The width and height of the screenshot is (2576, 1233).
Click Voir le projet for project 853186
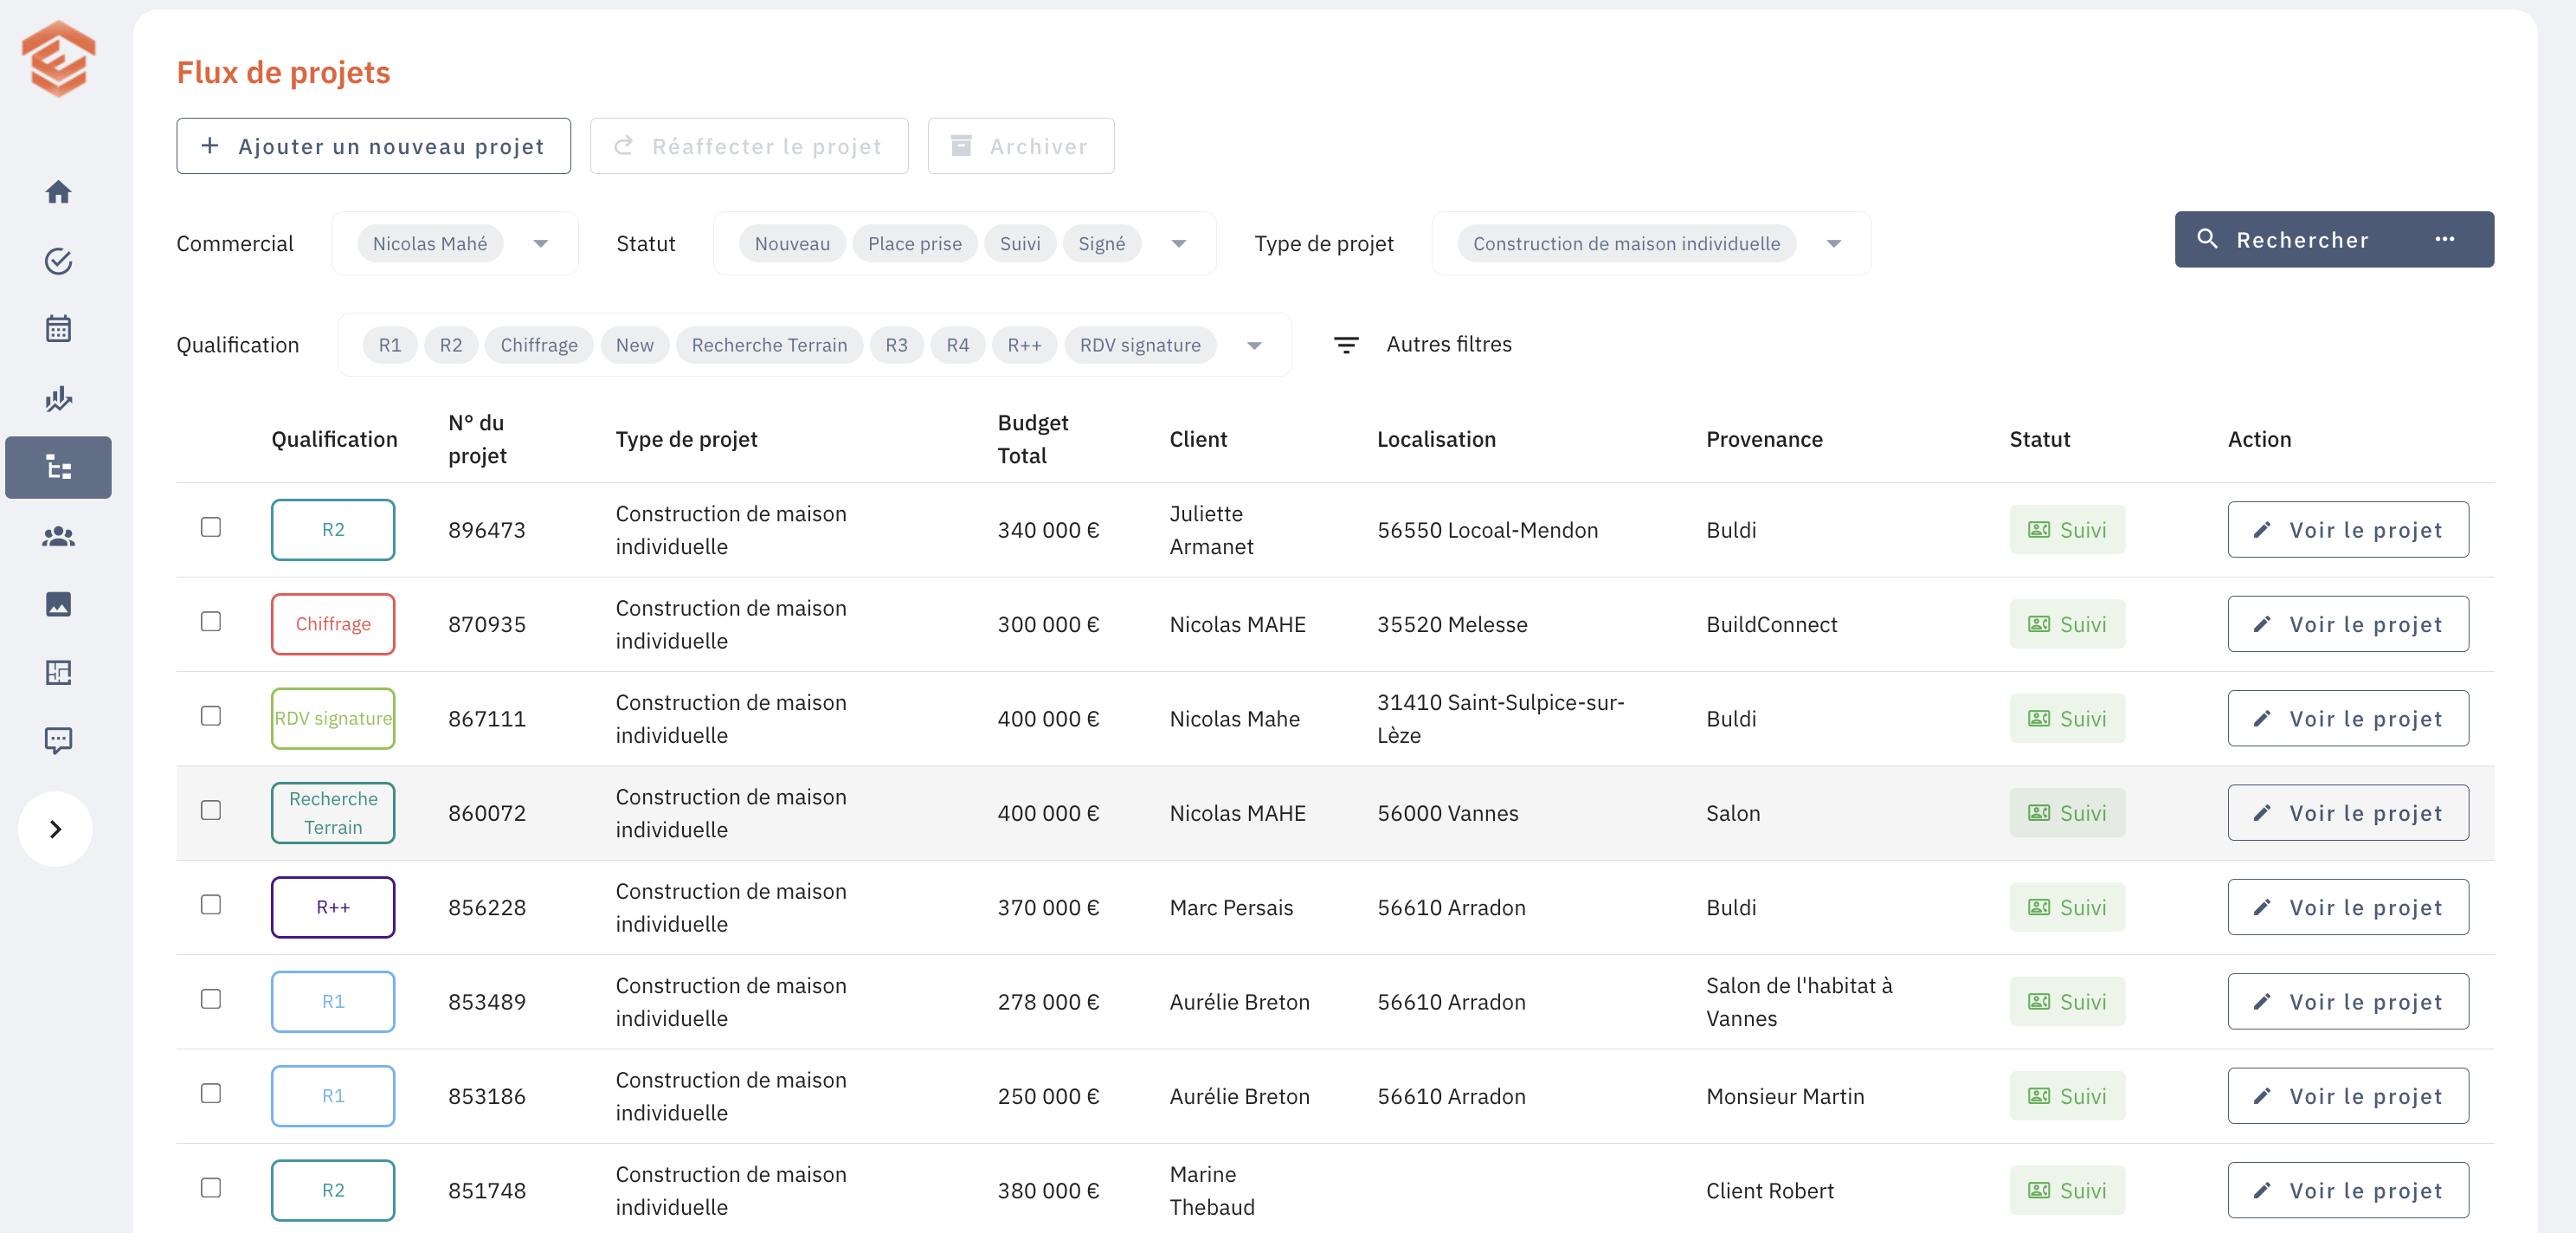click(x=2348, y=1096)
